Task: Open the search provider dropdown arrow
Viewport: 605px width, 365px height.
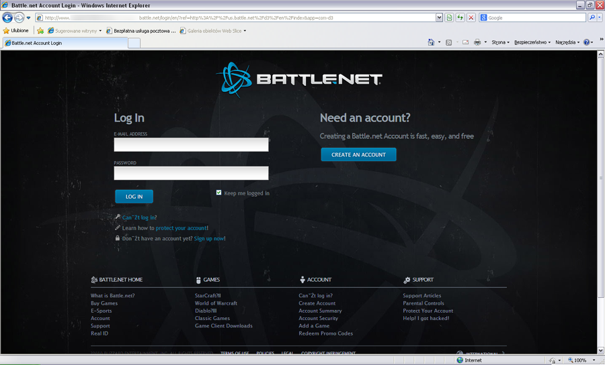Action: (x=600, y=17)
